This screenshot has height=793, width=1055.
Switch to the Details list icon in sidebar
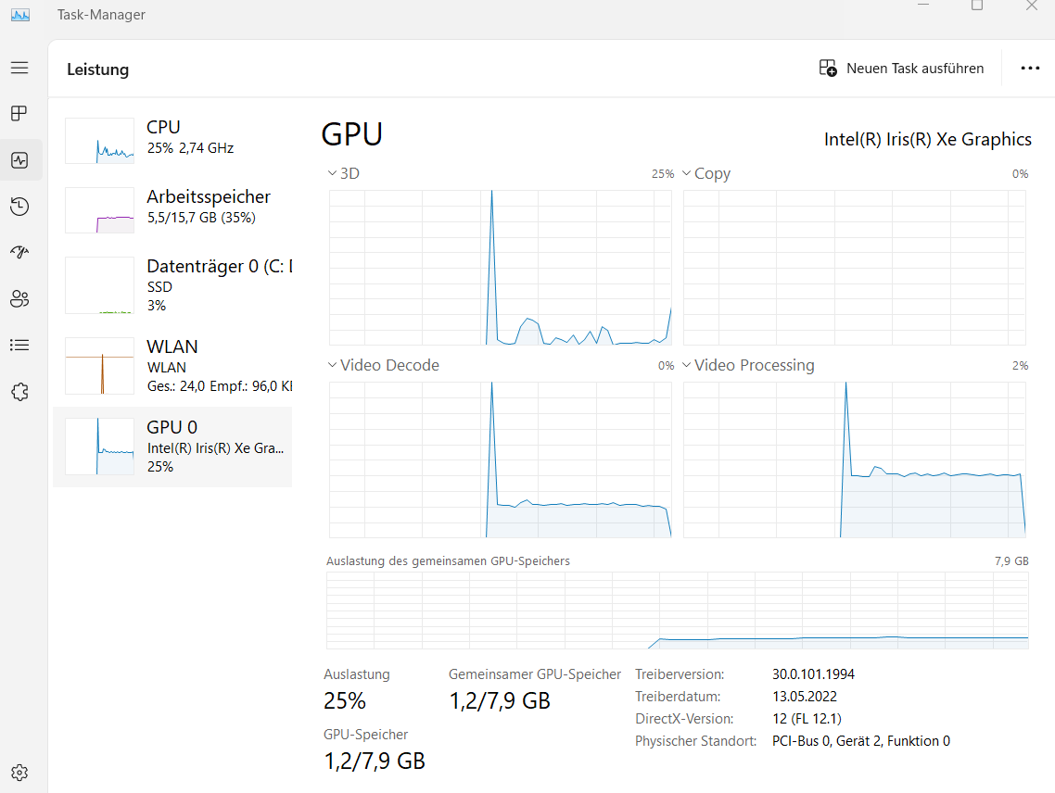pyautogui.click(x=19, y=346)
